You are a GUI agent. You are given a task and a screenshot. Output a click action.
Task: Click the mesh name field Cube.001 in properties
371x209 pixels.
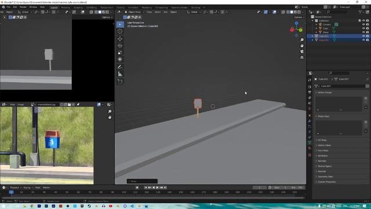point(343,86)
